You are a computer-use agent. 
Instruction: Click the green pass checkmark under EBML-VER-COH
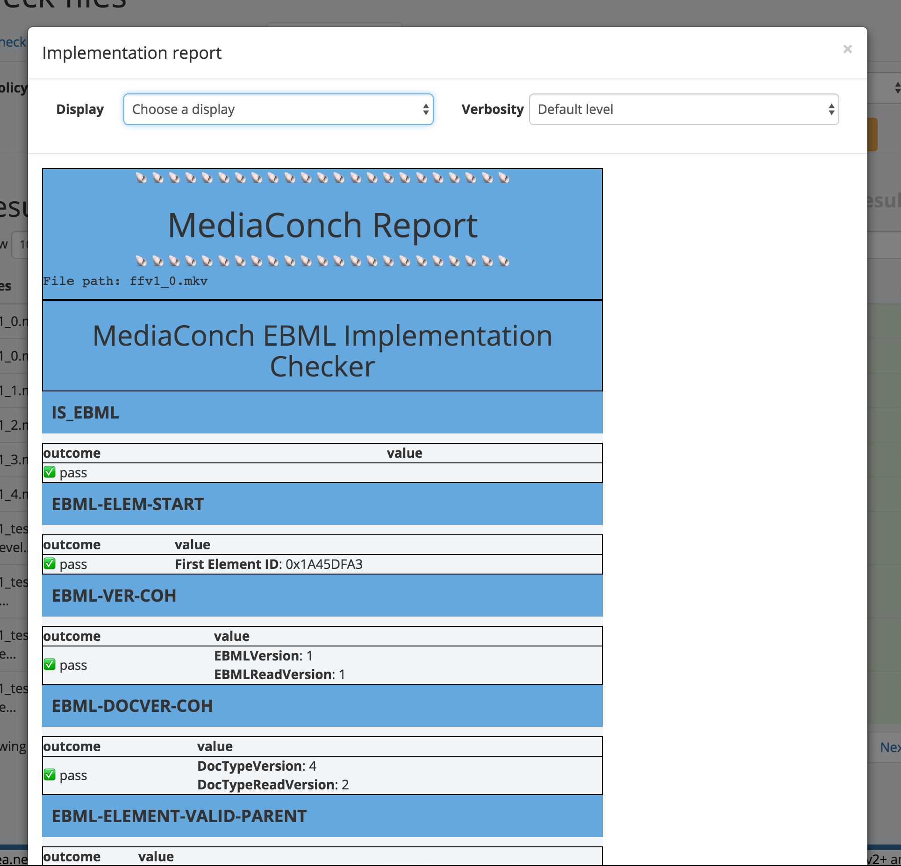50,665
